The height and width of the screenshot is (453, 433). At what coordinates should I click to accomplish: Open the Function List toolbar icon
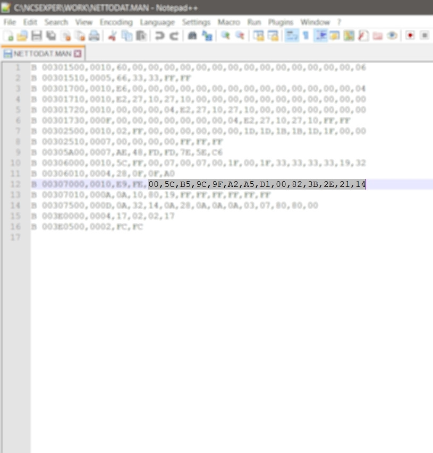pos(363,36)
